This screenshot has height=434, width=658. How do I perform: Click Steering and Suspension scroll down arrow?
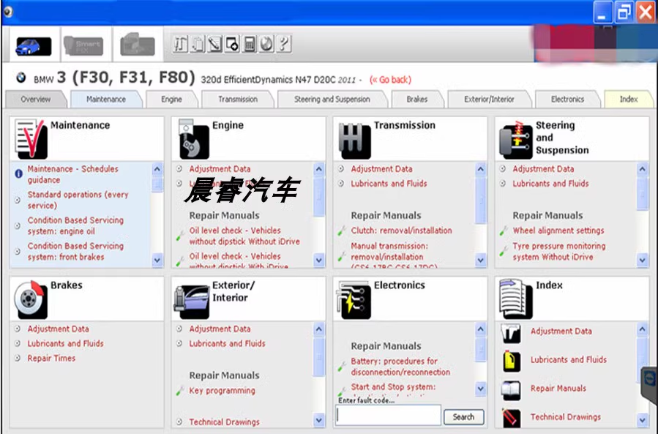click(x=642, y=261)
